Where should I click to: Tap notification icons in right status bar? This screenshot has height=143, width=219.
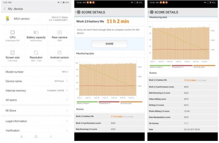tap(163, 2)
